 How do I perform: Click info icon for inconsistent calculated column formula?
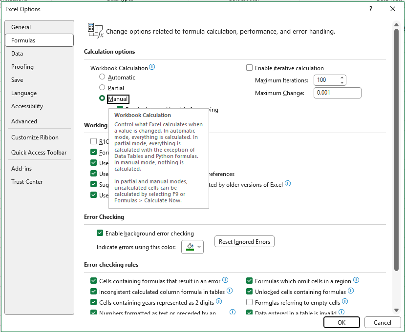[230, 291]
